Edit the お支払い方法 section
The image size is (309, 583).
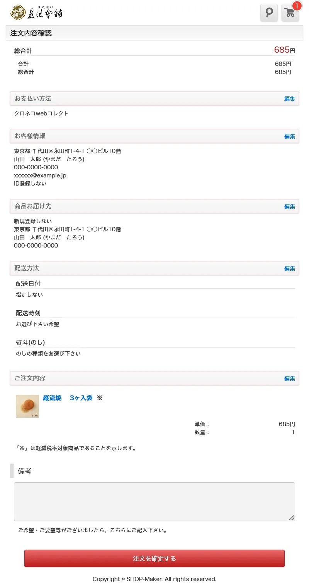point(289,99)
